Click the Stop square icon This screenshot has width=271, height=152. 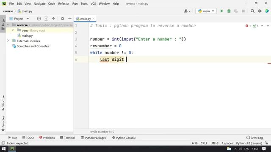(243, 11)
